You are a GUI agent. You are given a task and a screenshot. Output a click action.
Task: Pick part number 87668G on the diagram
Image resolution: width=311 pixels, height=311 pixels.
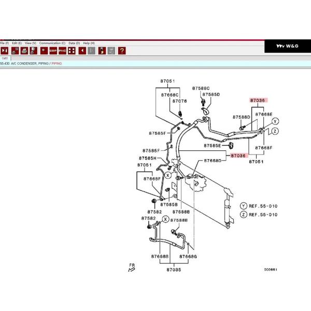(188, 257)
